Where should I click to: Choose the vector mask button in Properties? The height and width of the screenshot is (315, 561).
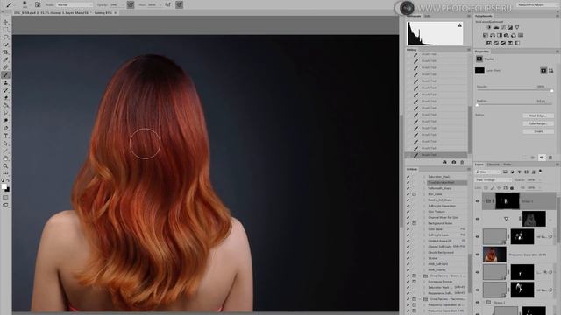point(551,71)
